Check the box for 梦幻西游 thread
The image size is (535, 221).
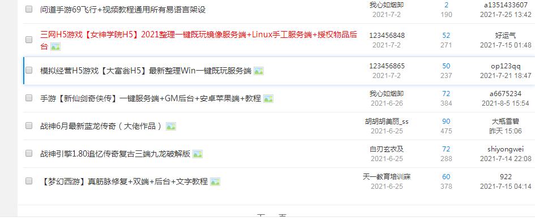click(29, 181)
